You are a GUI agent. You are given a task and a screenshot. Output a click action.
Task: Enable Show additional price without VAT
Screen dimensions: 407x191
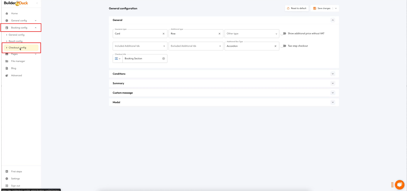(284, 34)
